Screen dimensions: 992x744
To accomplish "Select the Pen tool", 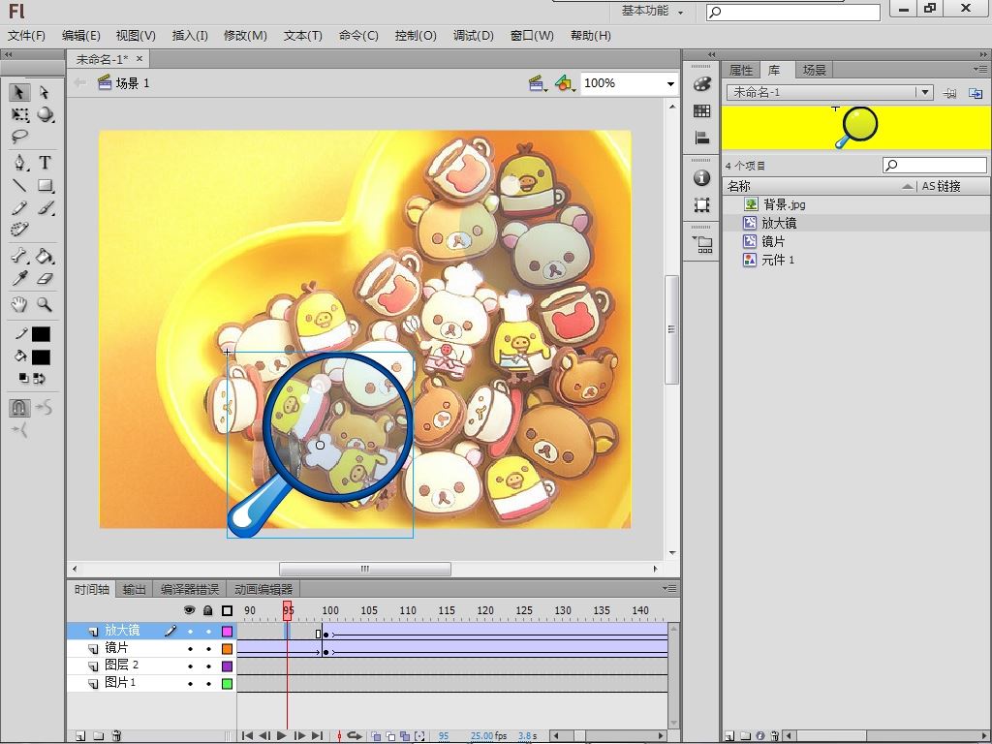I will point(19,163).
